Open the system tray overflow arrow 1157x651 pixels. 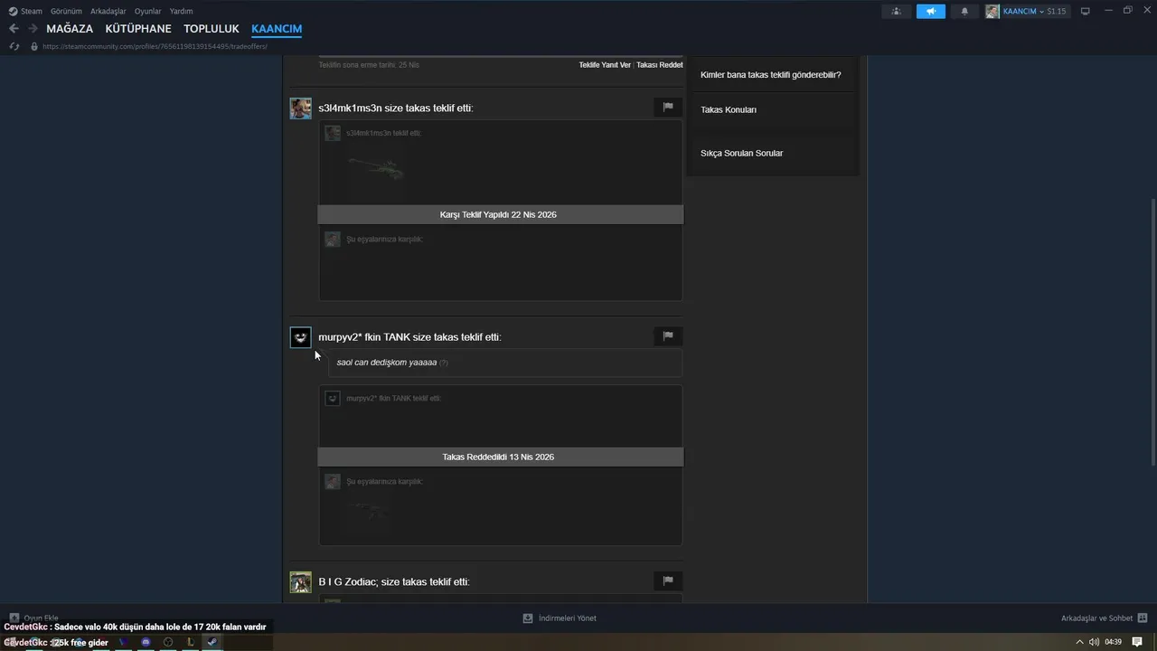pos(1079,642)
